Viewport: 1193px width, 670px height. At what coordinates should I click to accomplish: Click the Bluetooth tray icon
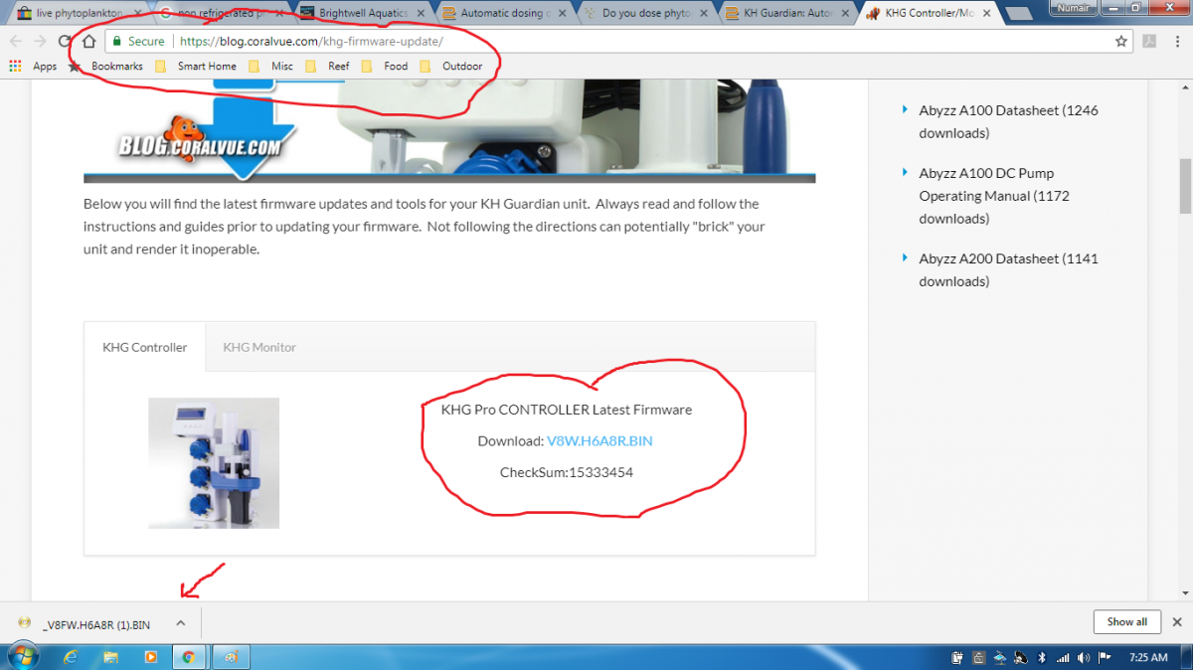tap(1042, 657)
